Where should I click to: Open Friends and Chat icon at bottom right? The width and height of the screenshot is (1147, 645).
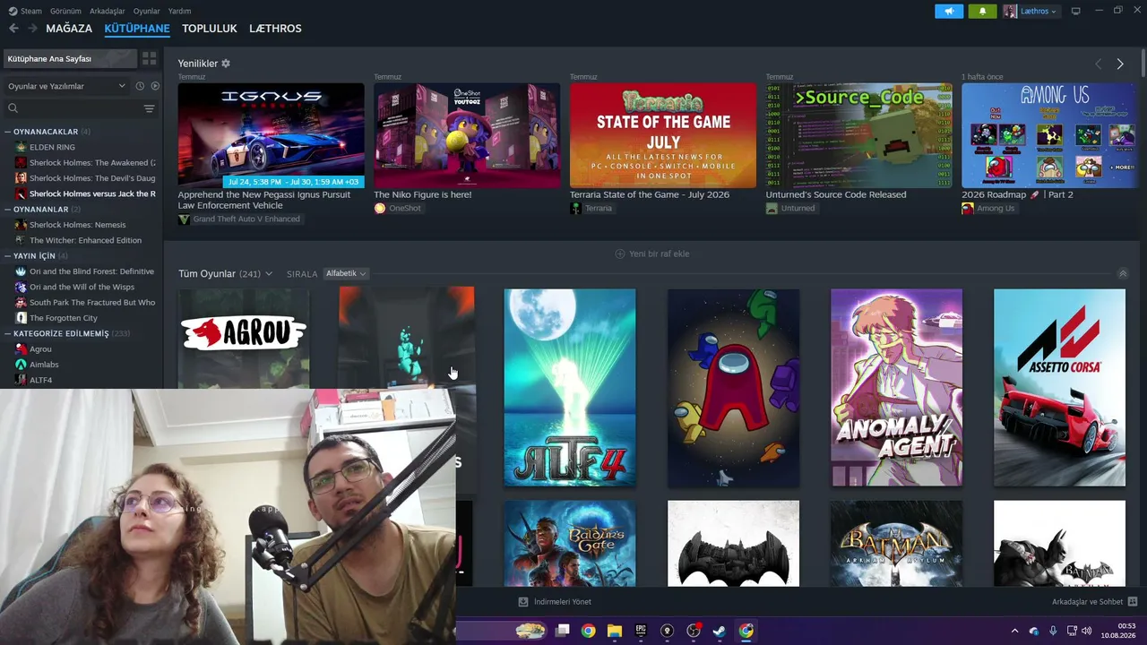[x=1133, y=602]
